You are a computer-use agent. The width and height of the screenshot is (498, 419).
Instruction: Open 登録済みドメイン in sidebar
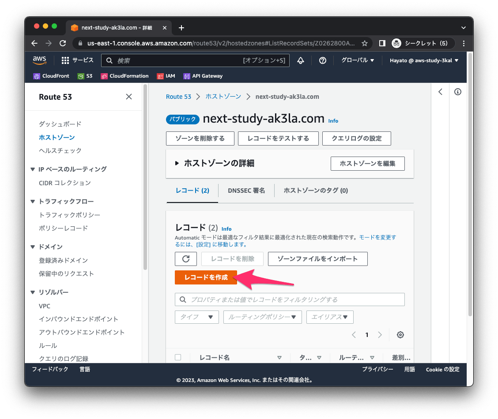[x=63, y=260]
